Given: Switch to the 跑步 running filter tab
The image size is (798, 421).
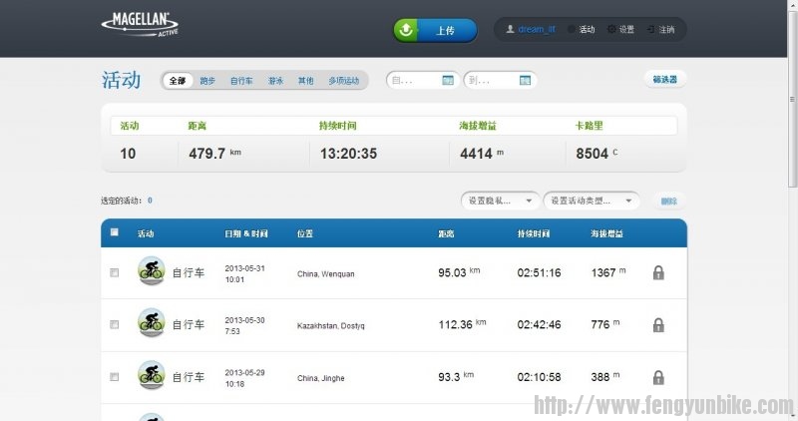Looking at the screenshot, I should pos(207,81).
